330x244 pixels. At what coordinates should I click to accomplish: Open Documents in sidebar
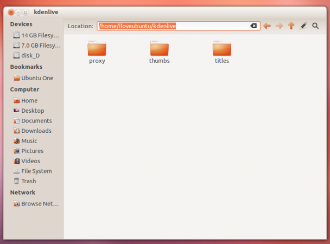(x=33, y=120)
